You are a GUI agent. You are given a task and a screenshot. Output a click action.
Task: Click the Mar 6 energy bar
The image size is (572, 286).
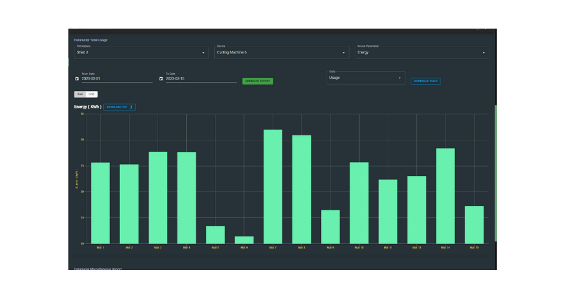(244, 240)
